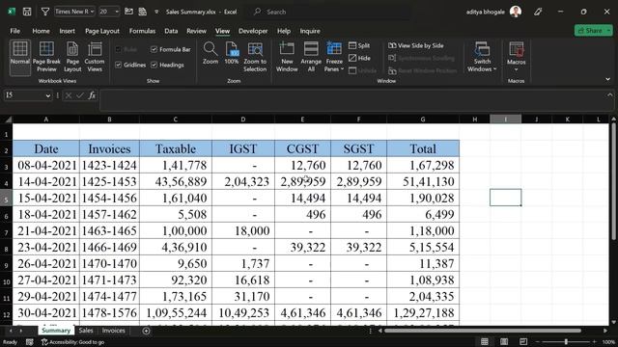Select invoices cell 1478-1576

click(x=109, y=312)
